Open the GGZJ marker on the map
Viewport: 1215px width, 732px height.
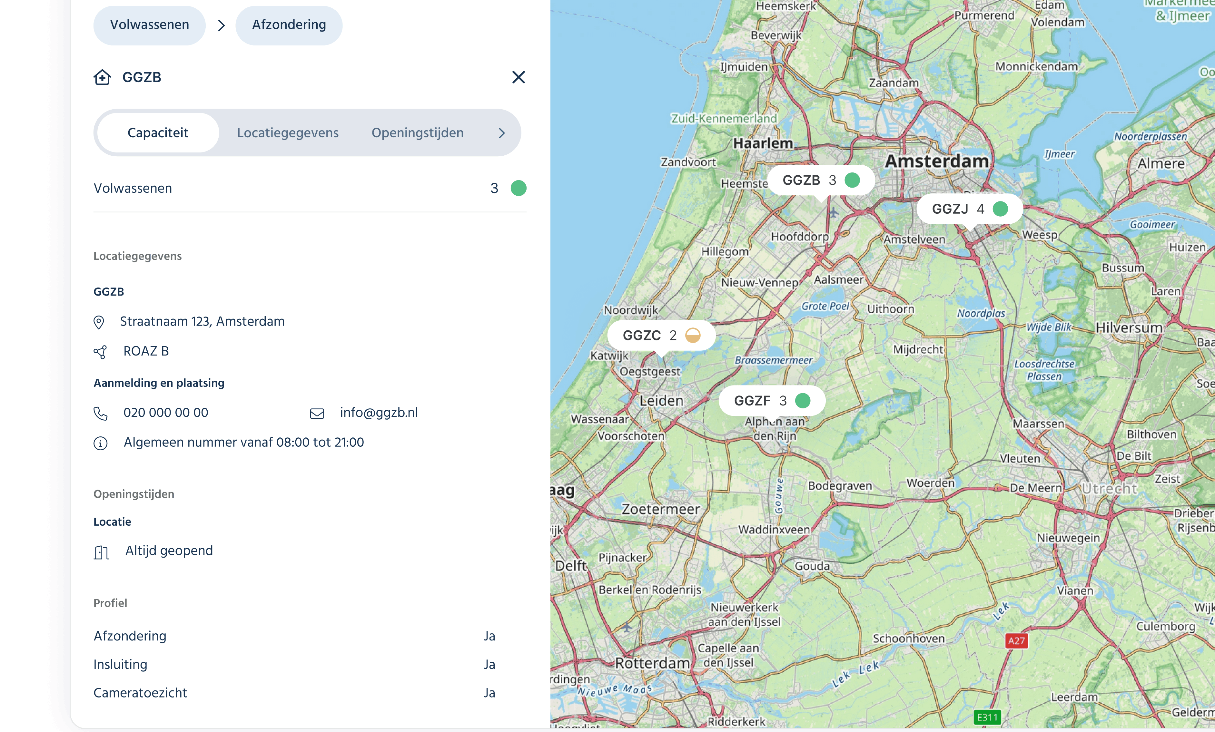pyautogui.click(x=969, y=209)
